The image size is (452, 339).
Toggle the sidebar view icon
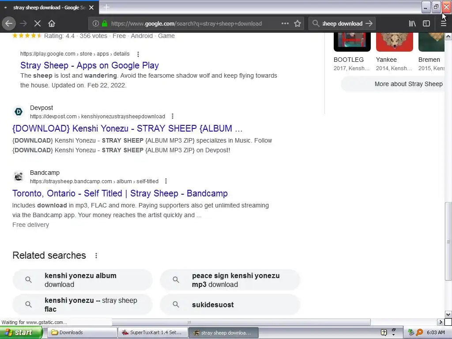point(426,23)
